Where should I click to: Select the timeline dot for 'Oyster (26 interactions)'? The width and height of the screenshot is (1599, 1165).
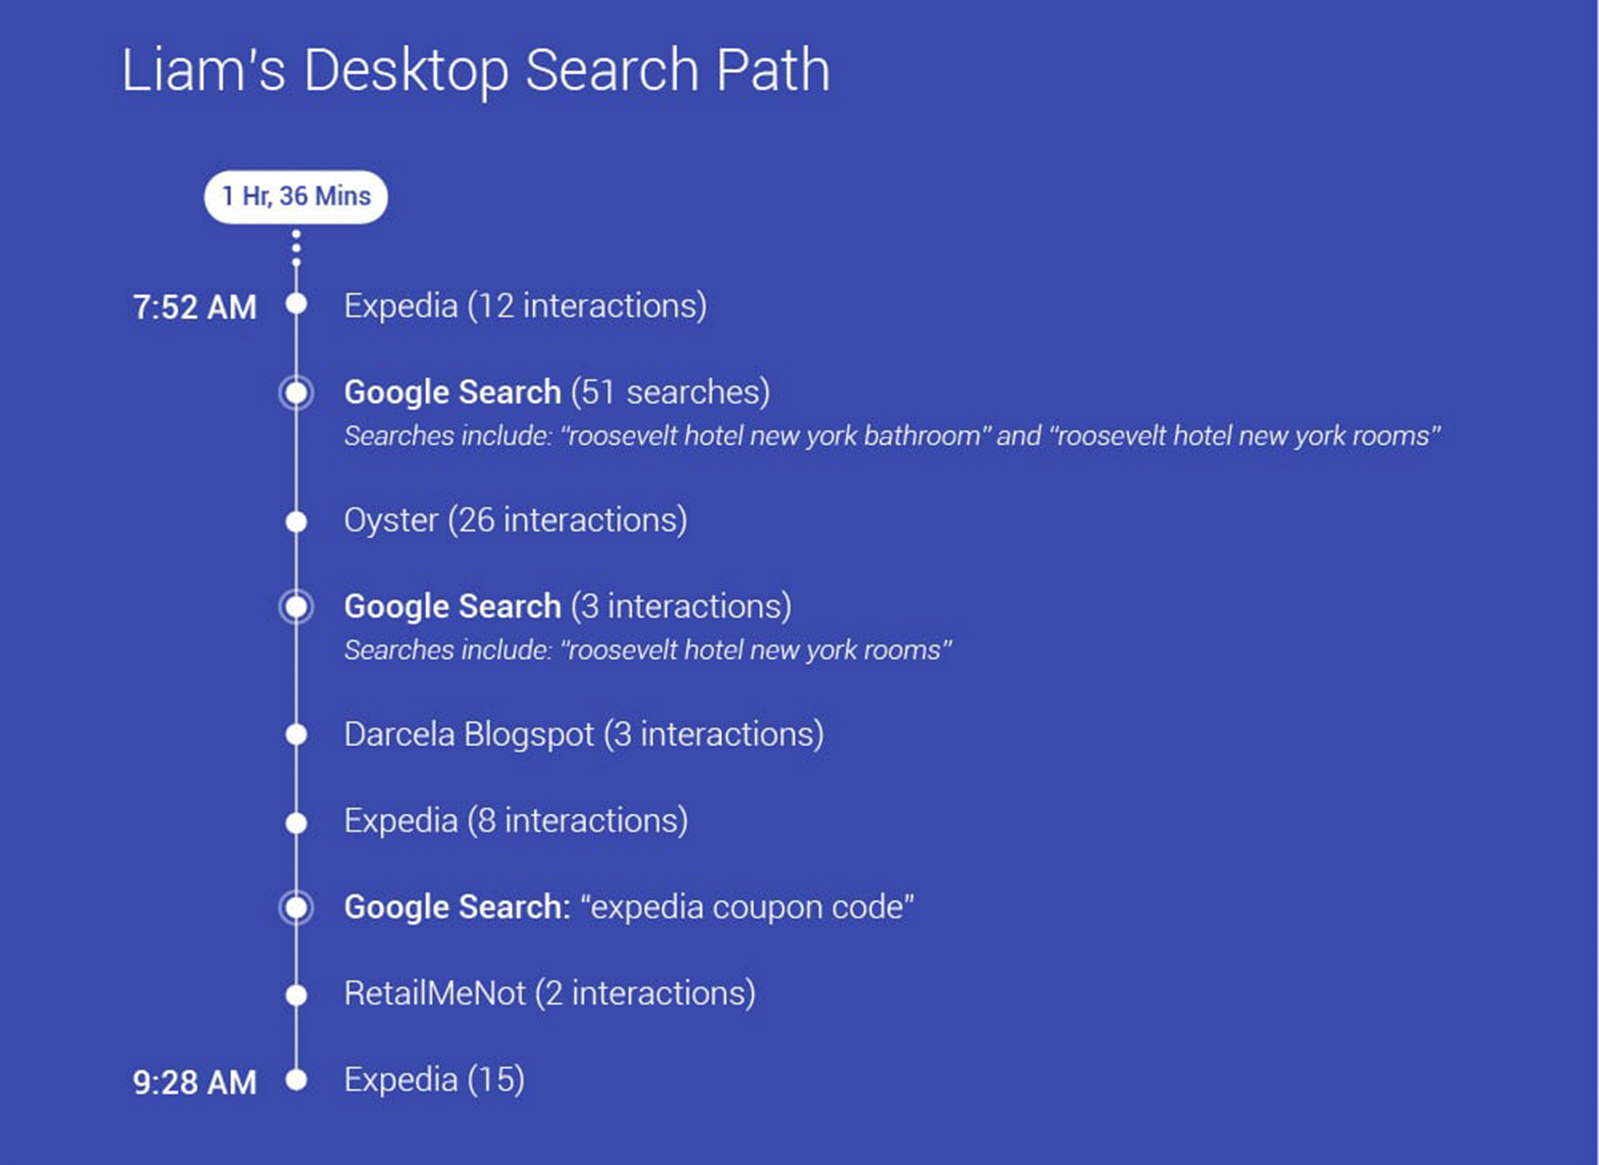296,522
